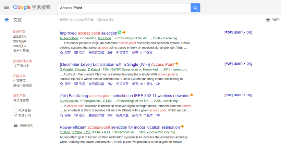Open 相关文章 for the 298-citation result

pyautogui.click(x=122, y=53)
